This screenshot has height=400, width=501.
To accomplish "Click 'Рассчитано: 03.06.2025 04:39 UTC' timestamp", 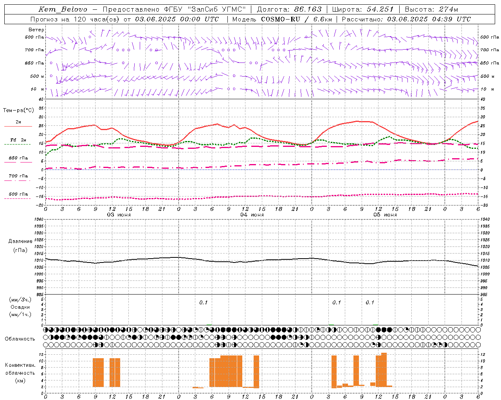I will pyautogui.click(x=406, y=19).
